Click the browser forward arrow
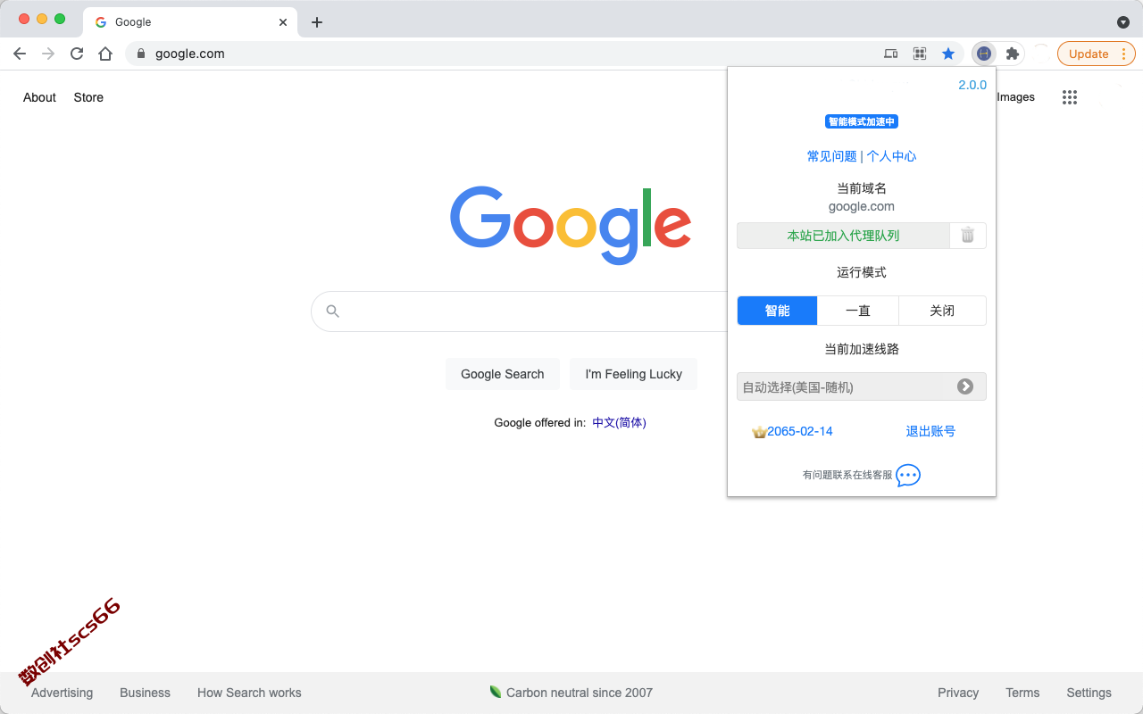This screenshot has width=1143, height=714. (x=48, y=54)
